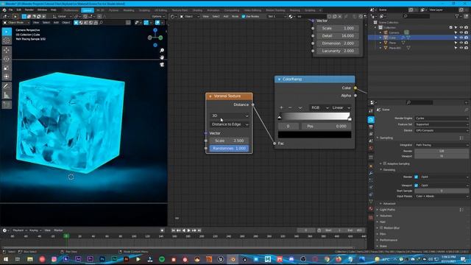Open the Render Engine Cycles dropdown
Image resolution: width=471 pixels, height=265 pixels.
click(x=442, y=118)
